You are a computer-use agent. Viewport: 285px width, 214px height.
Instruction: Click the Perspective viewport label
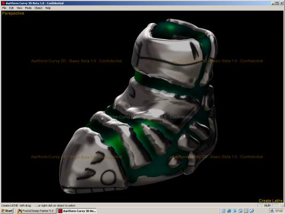pyautogui.click(x=13, y=13)
